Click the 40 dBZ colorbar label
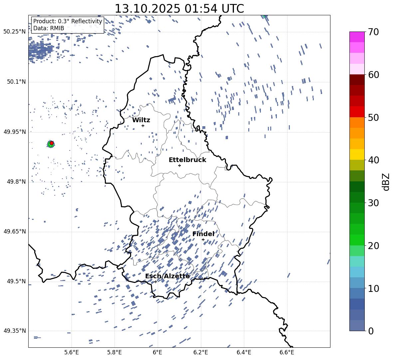This screenshot has height=359, width=394. pyautogui.click(x=373, y=160)
